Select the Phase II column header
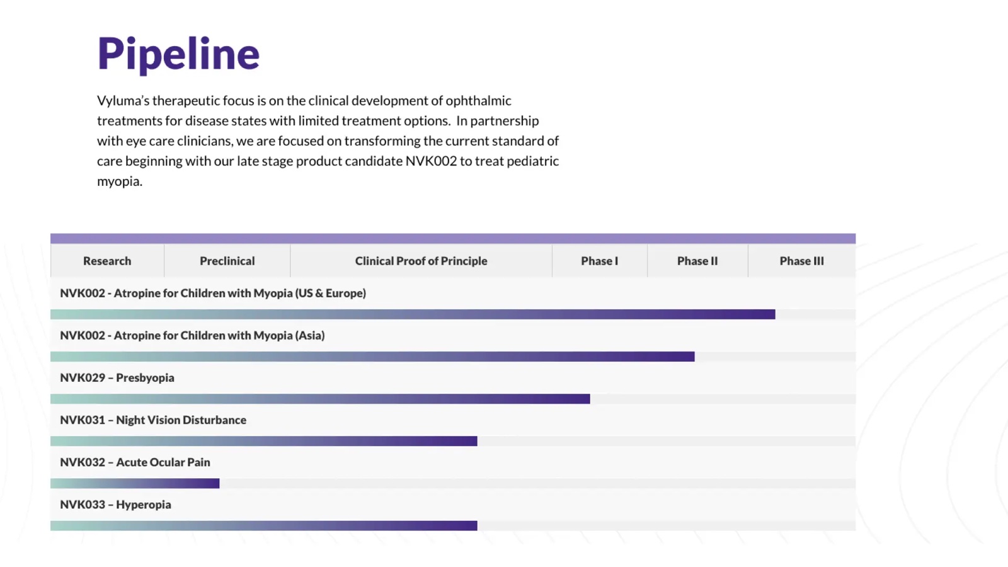1008x567 pixels. [697, 261]
